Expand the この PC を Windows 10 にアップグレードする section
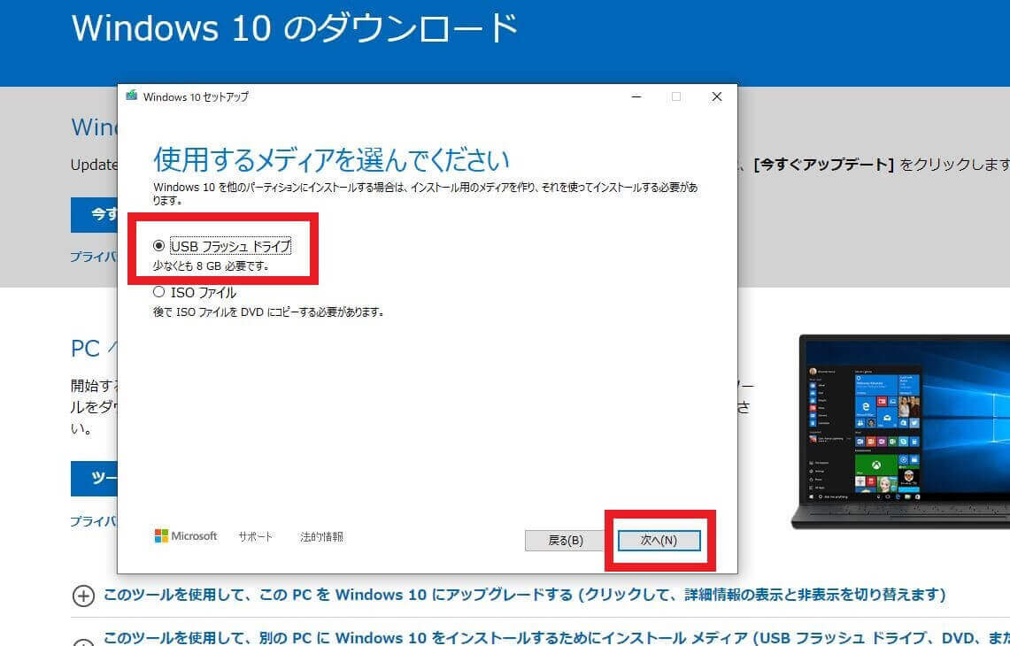The image size is (1010, 646). (524, 595)
